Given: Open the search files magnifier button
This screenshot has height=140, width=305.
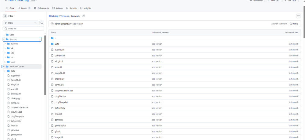Looking at the screenshot, I should [x=41, y=23].
